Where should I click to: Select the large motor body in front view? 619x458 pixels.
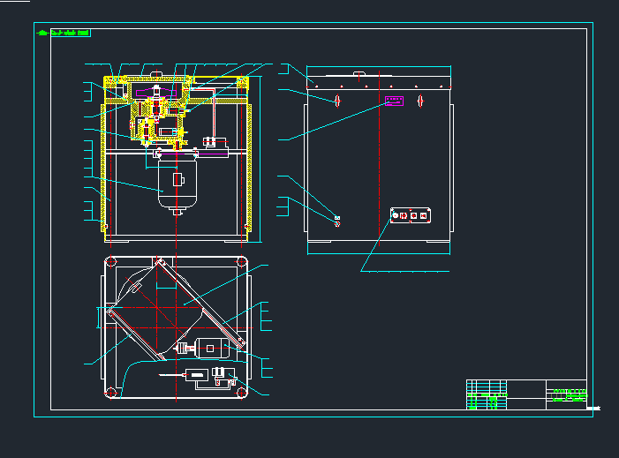pyautogui.click(x=177, y=183)
